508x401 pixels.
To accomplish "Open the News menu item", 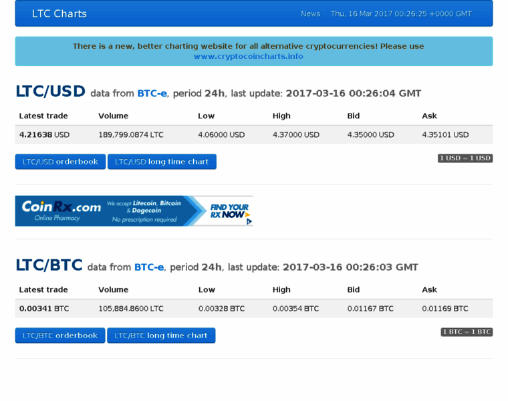I will tap(310, 13).
